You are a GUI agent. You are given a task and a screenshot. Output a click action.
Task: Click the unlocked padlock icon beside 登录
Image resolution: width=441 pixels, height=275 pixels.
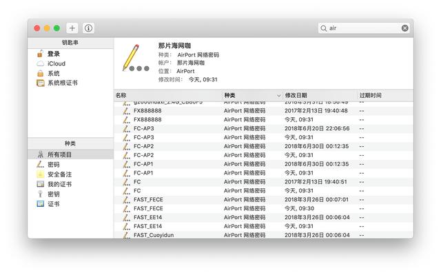pyautogui.click(x=40, y=54)
